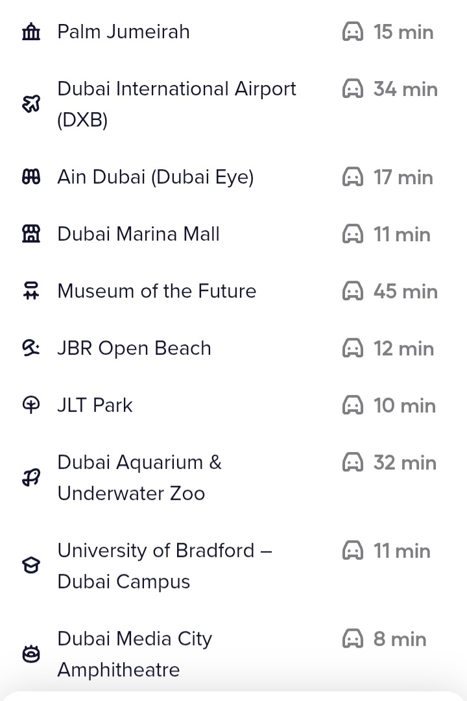Click the airplane icon for Dubai International Airport
Viewport: 467px width, 701px height.
(x=30, y=104)
